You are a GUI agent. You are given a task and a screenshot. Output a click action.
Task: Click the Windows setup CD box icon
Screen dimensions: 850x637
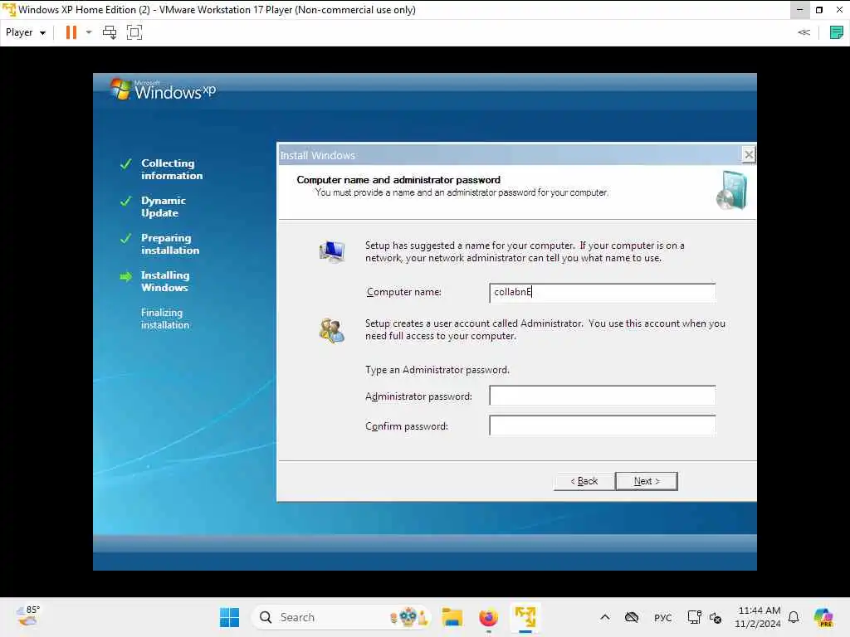pyautogui.click(x=731, y=190)
